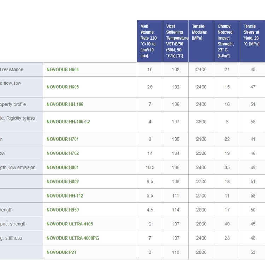Select melt volume 4.5 in H950 row
The width and height of the screenshot is (265, 265).
coord(150,210)
